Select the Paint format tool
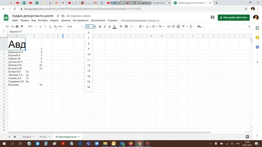 [x=22, y=27]
